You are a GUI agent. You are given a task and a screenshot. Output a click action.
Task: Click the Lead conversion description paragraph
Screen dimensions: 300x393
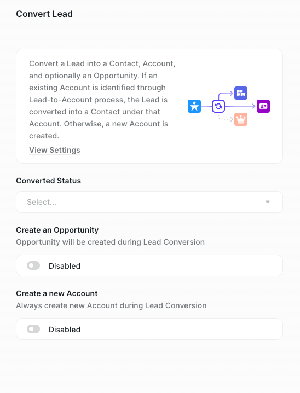point(102,100)
